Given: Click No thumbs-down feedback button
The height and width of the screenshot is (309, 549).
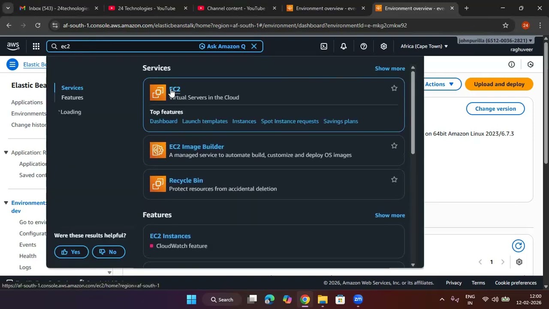Looking at the screenshot, I should pos(109,252).
